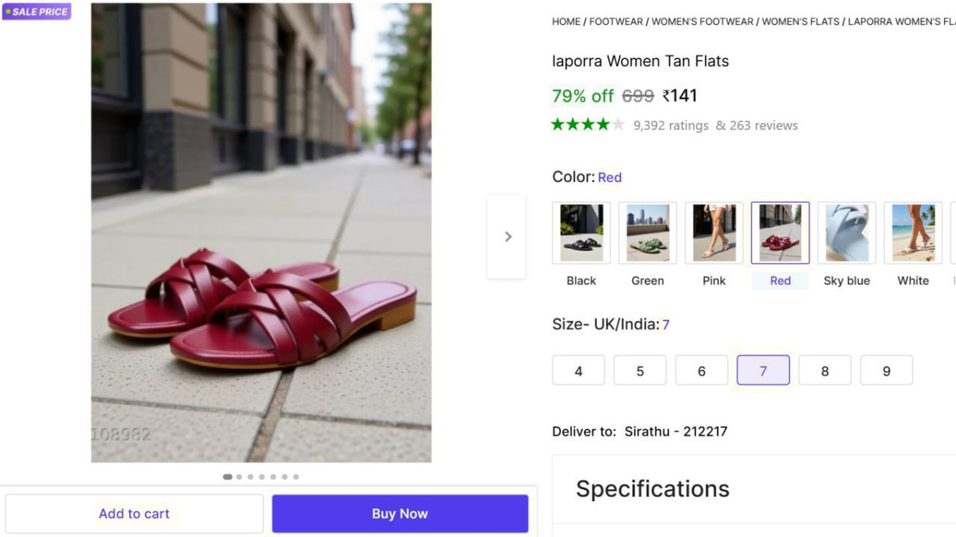Screen dimensions: 956x537
Task: Click the 79% off discount text
Action: click(582, 96)
